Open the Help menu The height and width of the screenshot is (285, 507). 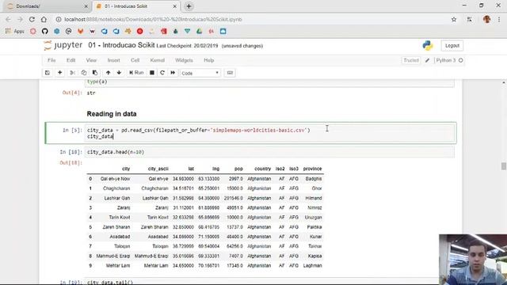(208, 60)
